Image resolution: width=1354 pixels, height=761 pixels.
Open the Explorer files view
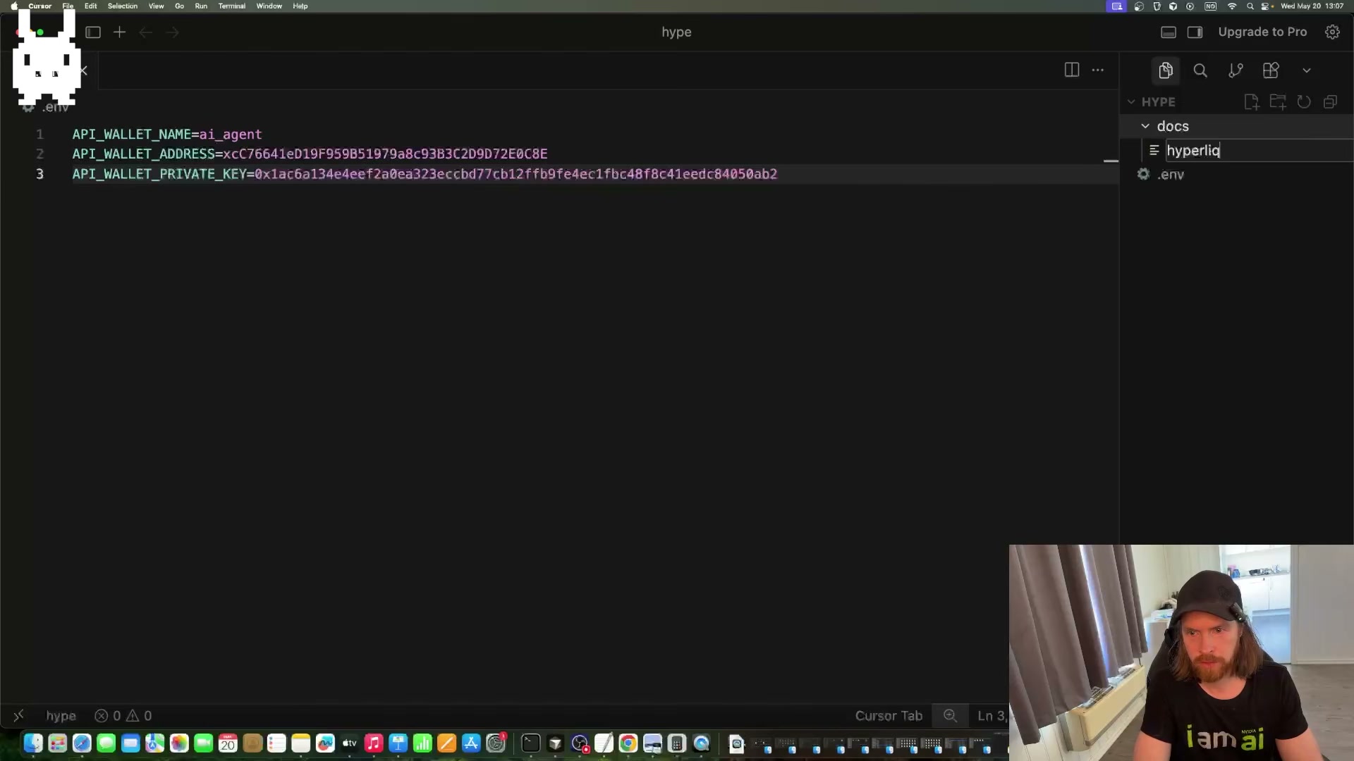tap(1166, 70)
